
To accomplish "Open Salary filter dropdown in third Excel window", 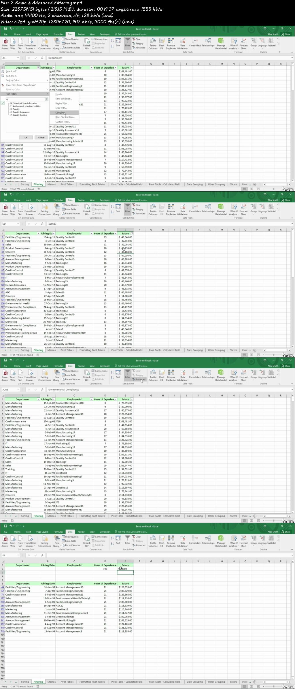I will tap(132, 399).
